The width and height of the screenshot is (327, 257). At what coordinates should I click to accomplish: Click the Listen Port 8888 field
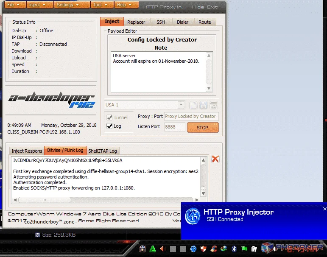[175, 127]
